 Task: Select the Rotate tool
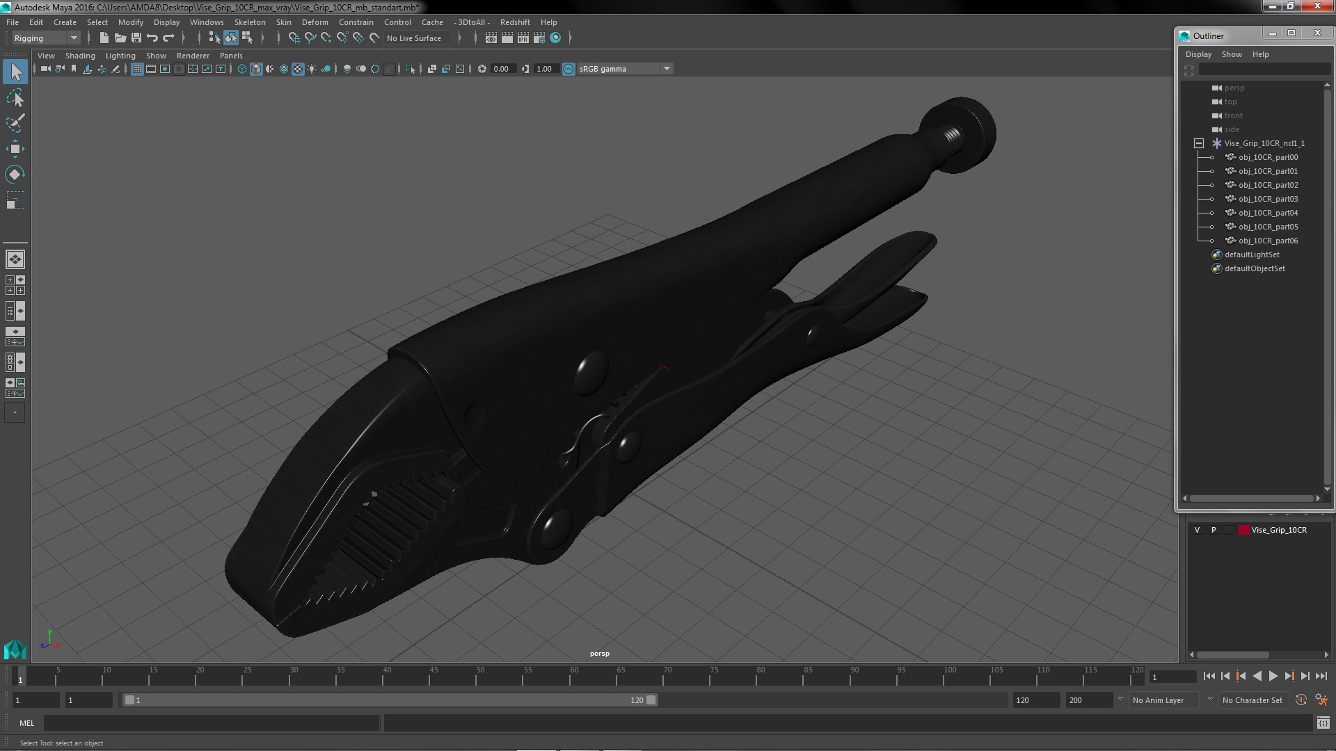15,174
